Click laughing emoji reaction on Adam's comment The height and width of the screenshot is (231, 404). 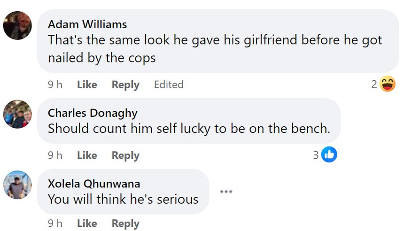coord(388,85)
